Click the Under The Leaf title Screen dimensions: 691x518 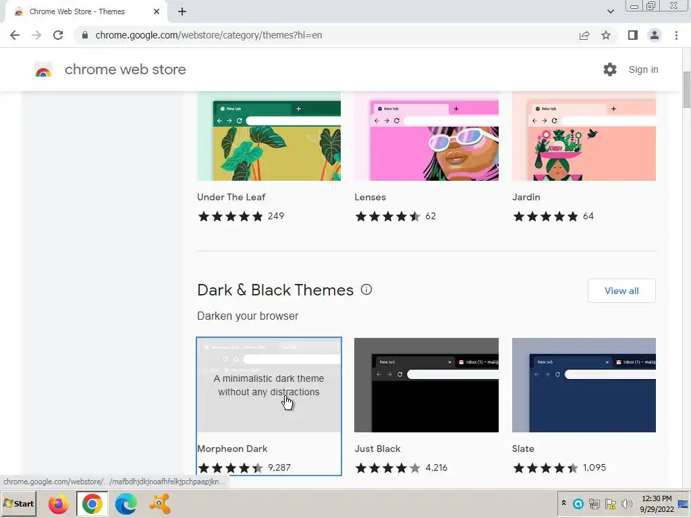coord(231,198)
